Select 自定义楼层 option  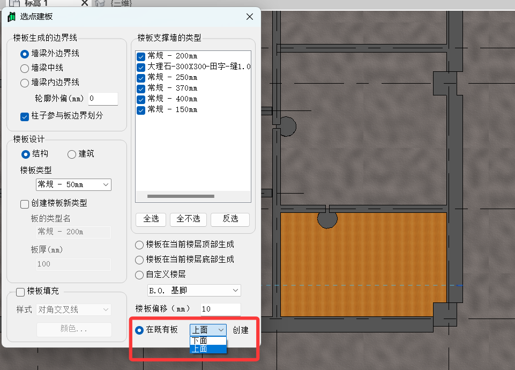[139, 275]
